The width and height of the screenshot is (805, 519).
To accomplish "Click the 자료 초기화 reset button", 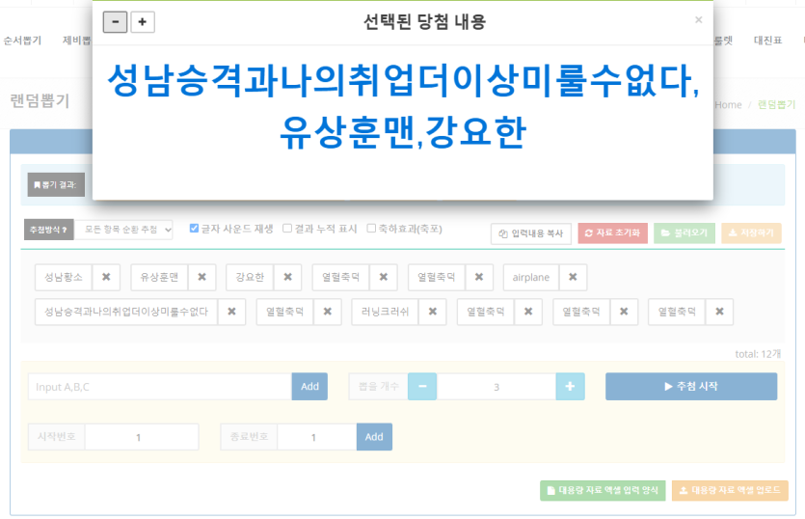I will 612,232.
